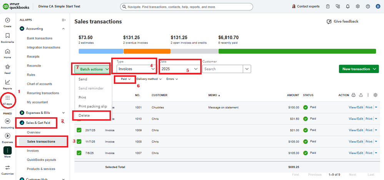Uncheck the checkbox for invoice 1008
Viewport: 384px width, 180px height.
[79, 142]
